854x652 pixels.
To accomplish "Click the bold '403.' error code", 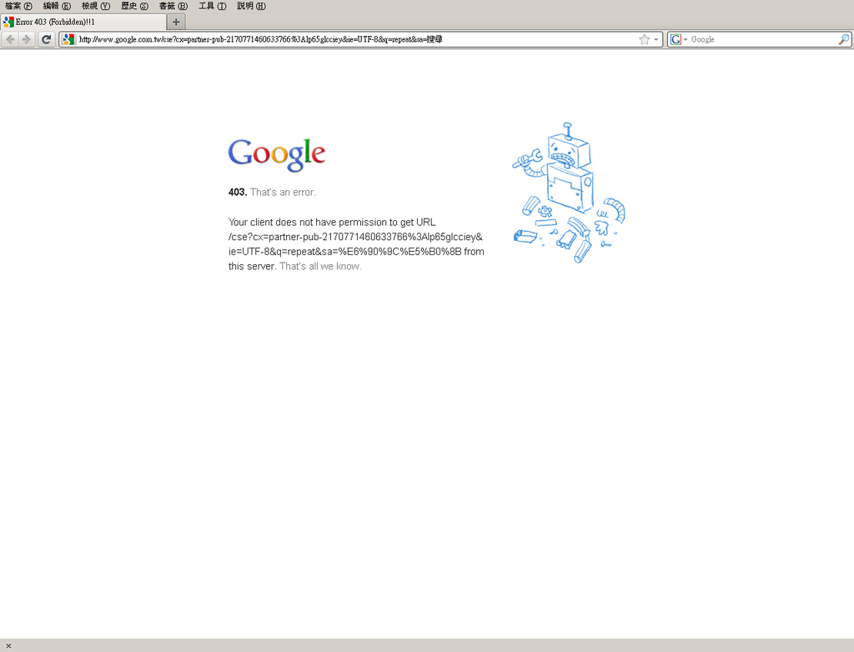I will pos(238,193).
